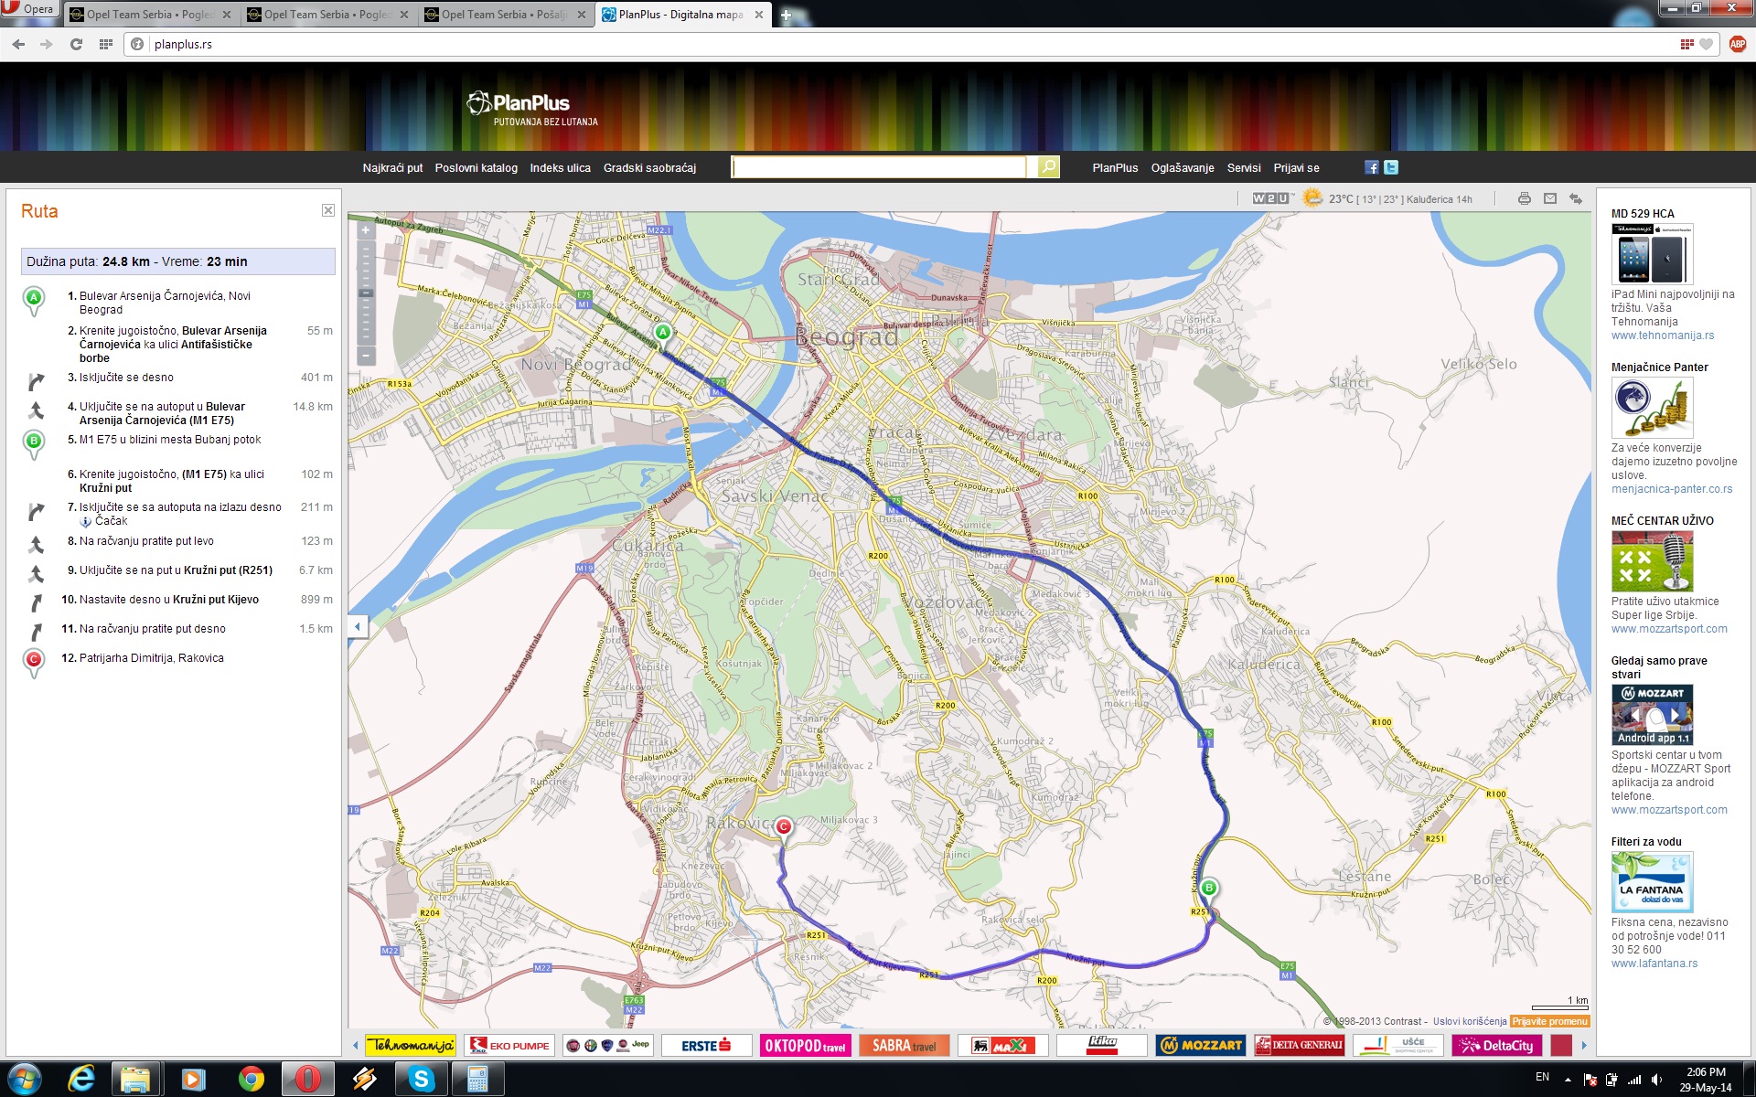The height and width of the screenshot is (1097, 1756).
Task: Click La Fantana ad thumbnail
Action: tap(1653, 882)
